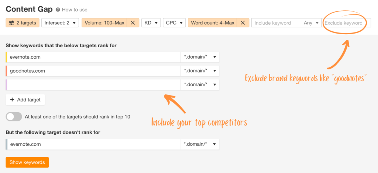Click the Show keywords button
378x173 pixels.
coord(27,162)
